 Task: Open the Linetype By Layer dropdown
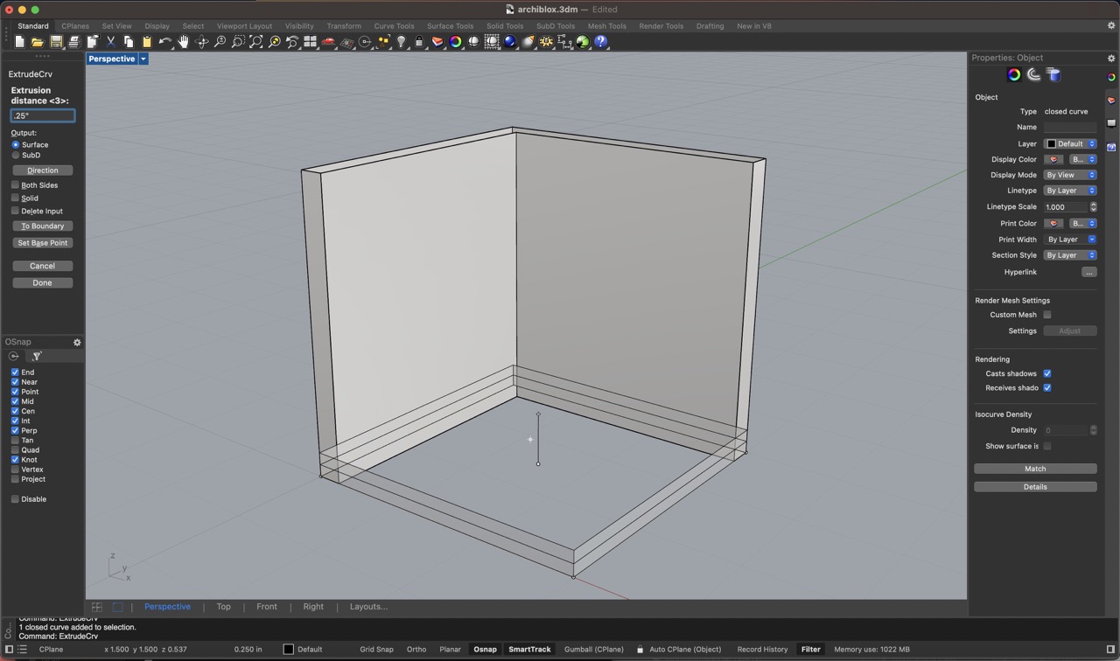pyautogui.click(x=1070, y=191)
